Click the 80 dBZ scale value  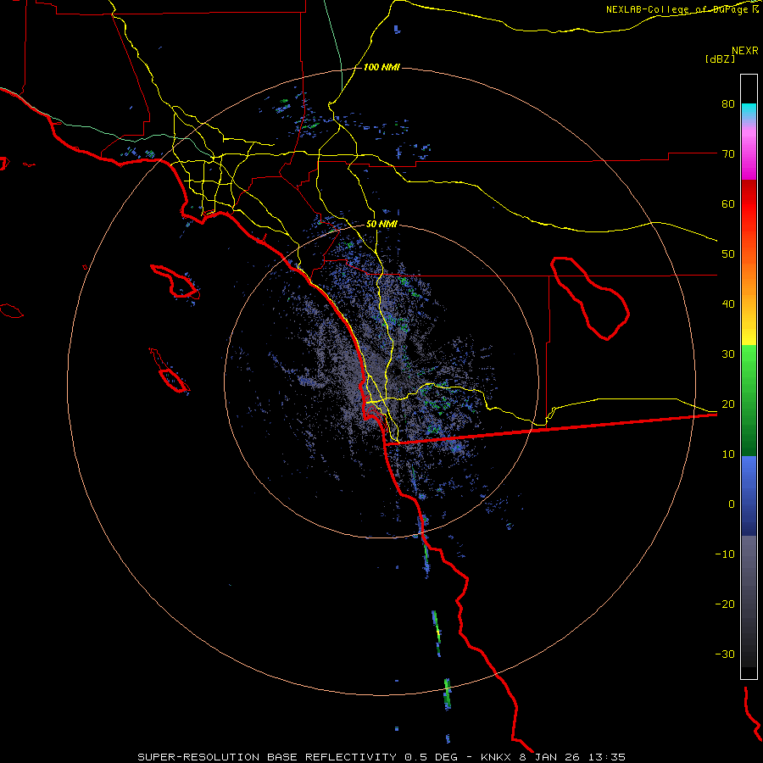(728, 104)
